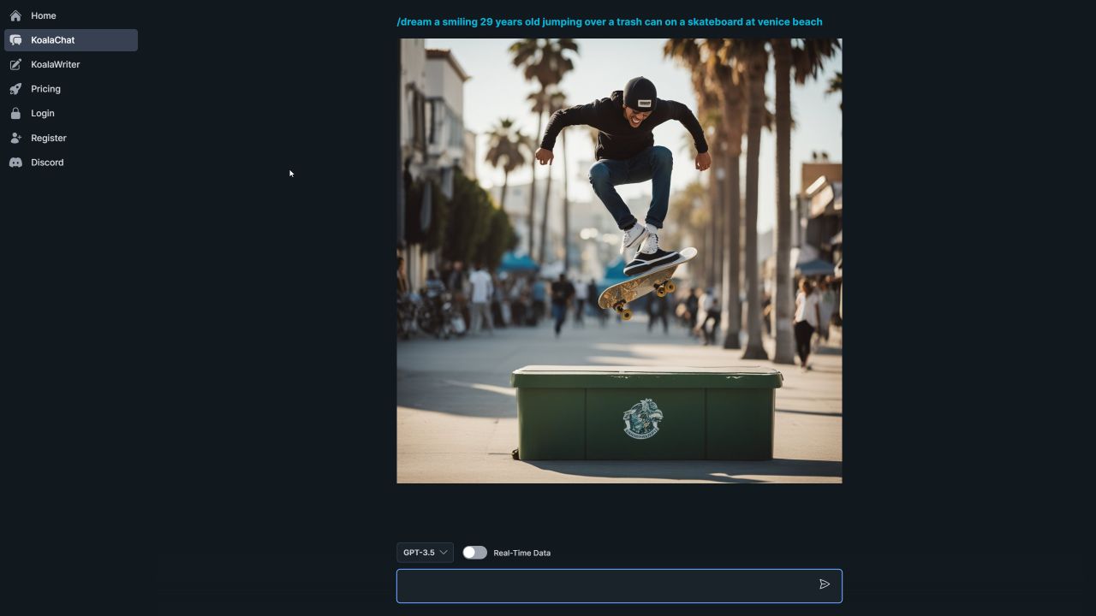Open the Login page
Viewport: 1096px width, 616px height.
71,113
